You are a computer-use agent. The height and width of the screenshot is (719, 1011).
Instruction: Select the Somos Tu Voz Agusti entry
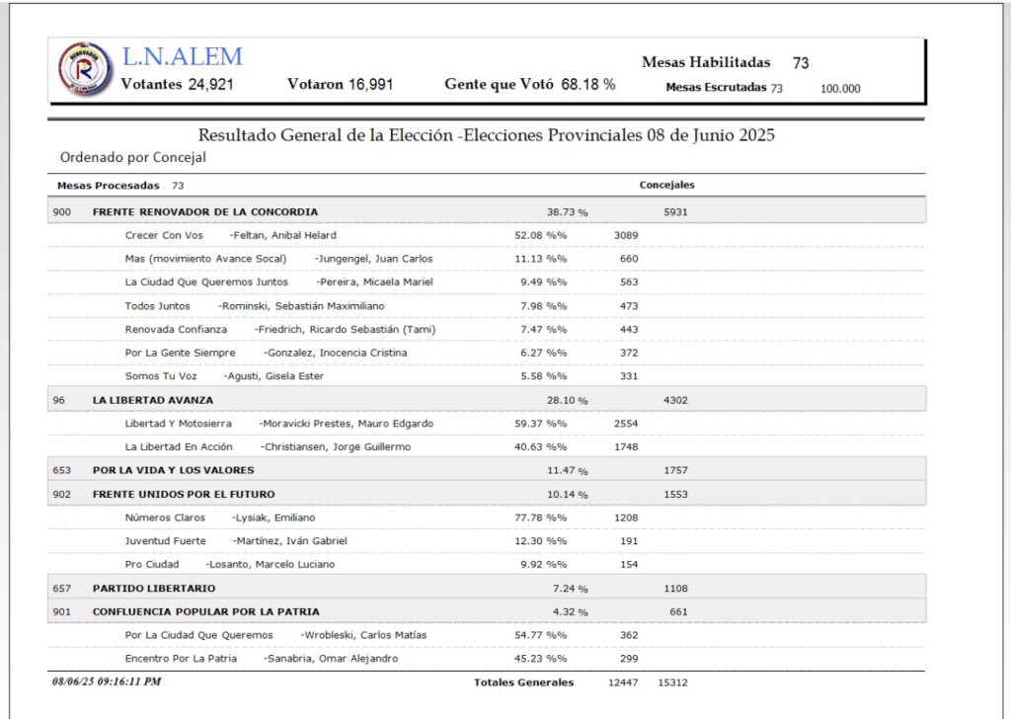(x=487, y=376)
